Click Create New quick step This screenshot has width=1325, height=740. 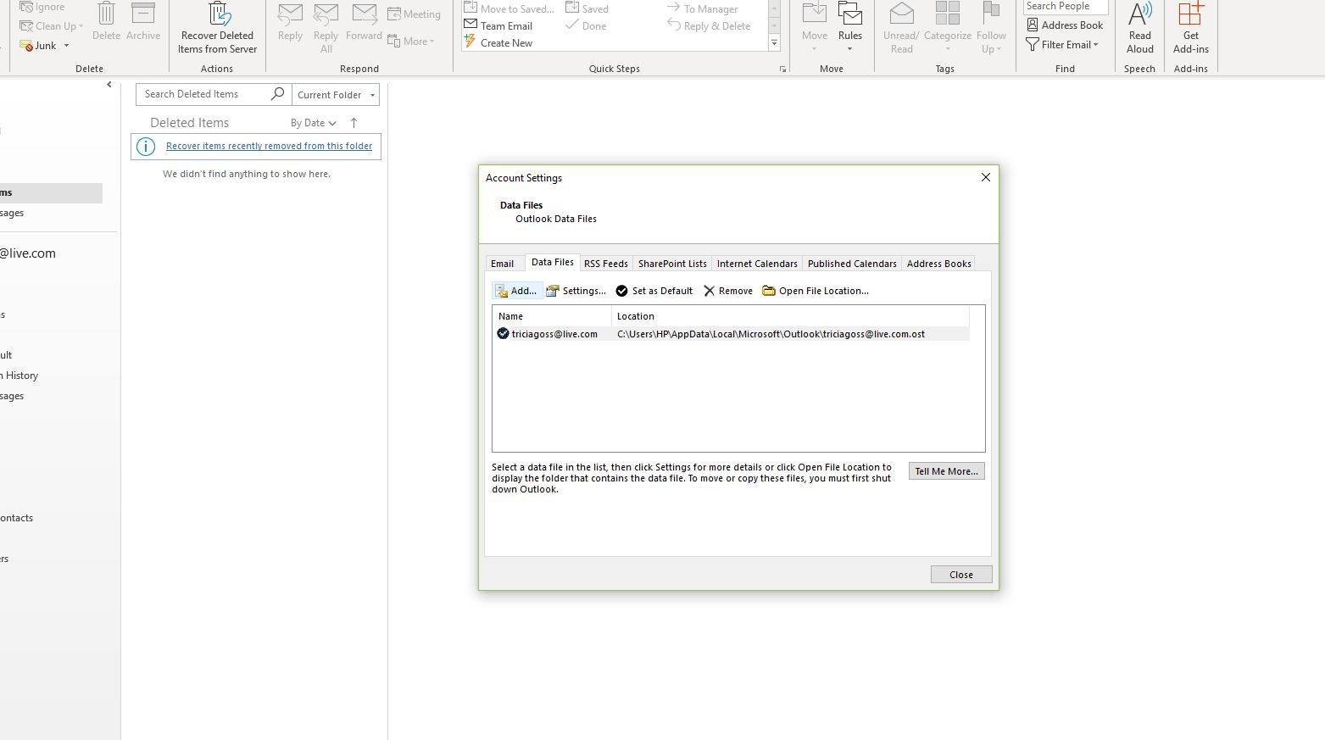tap(498, 43)
